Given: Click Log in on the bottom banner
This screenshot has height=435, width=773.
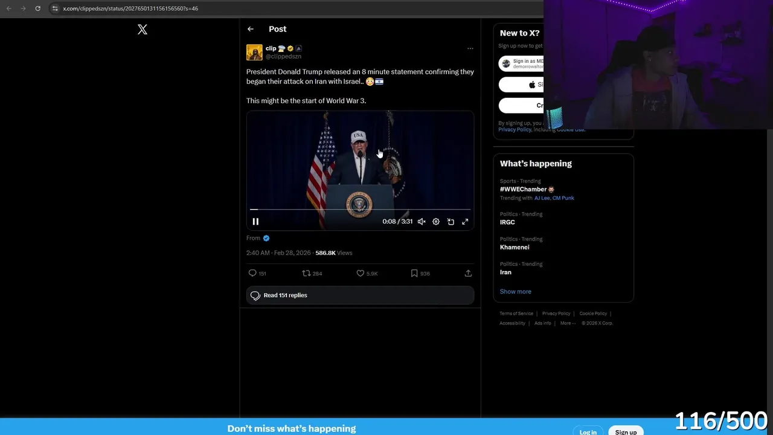Looking at the screenshot, I should point(588,431).
